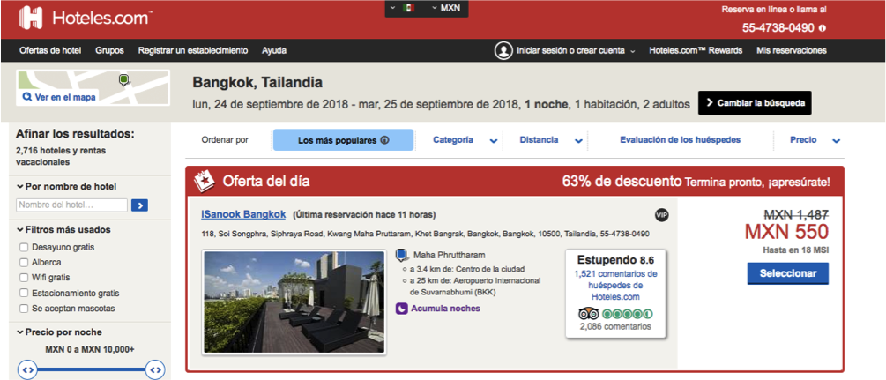Open Hoteles.com Rewards page
This screenshot has height=380, width=886.
pos(696,50)
